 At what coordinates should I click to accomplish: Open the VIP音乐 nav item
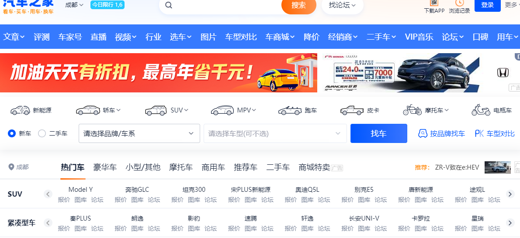[419, 37]
